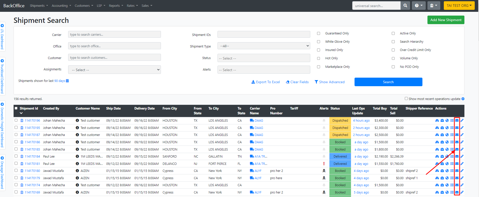Screen dimensions: 479x197
Task: Open Shipment Type dropdown
Action: (264, 46)
